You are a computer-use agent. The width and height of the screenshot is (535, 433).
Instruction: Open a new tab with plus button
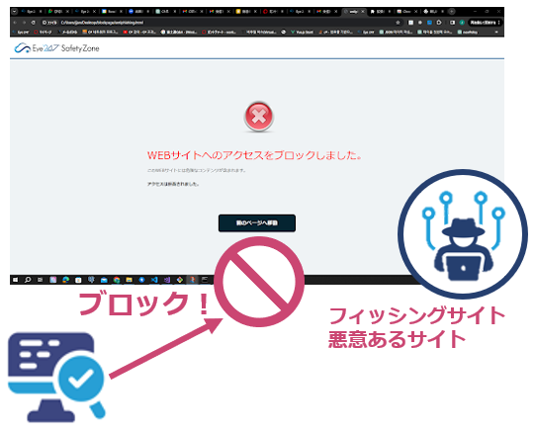pyautogui.click(x=451, y=11)
